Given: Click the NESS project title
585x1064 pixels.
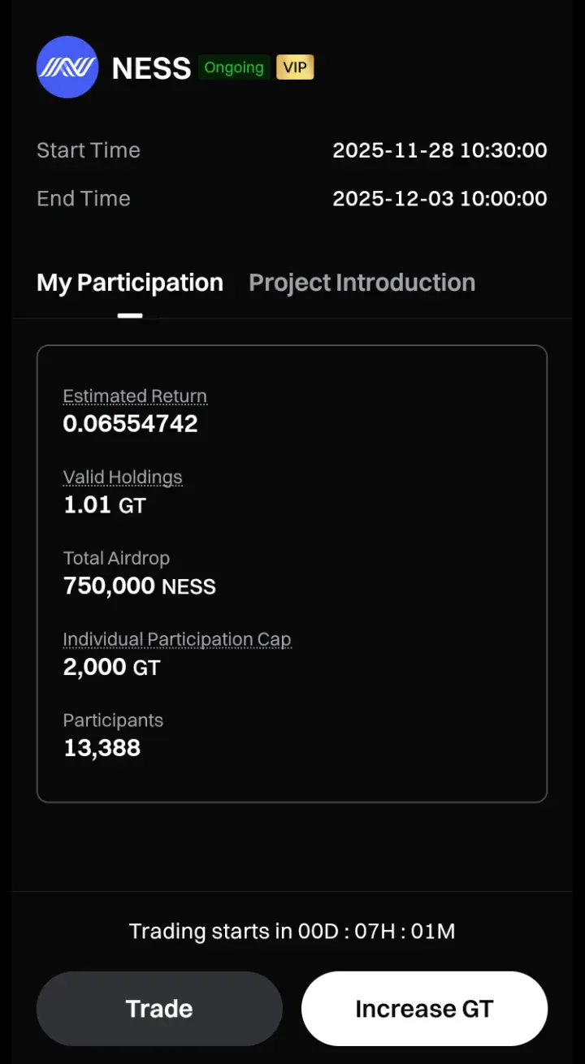Looking at the screenshot, I should click(x=151, y=68).
